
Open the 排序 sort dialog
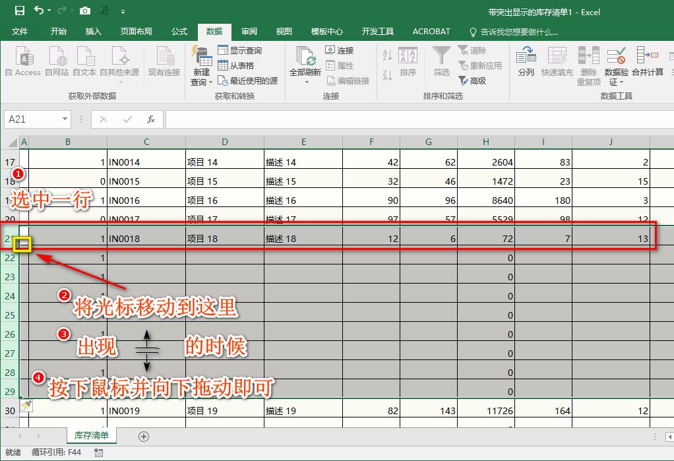pos(408,61)
